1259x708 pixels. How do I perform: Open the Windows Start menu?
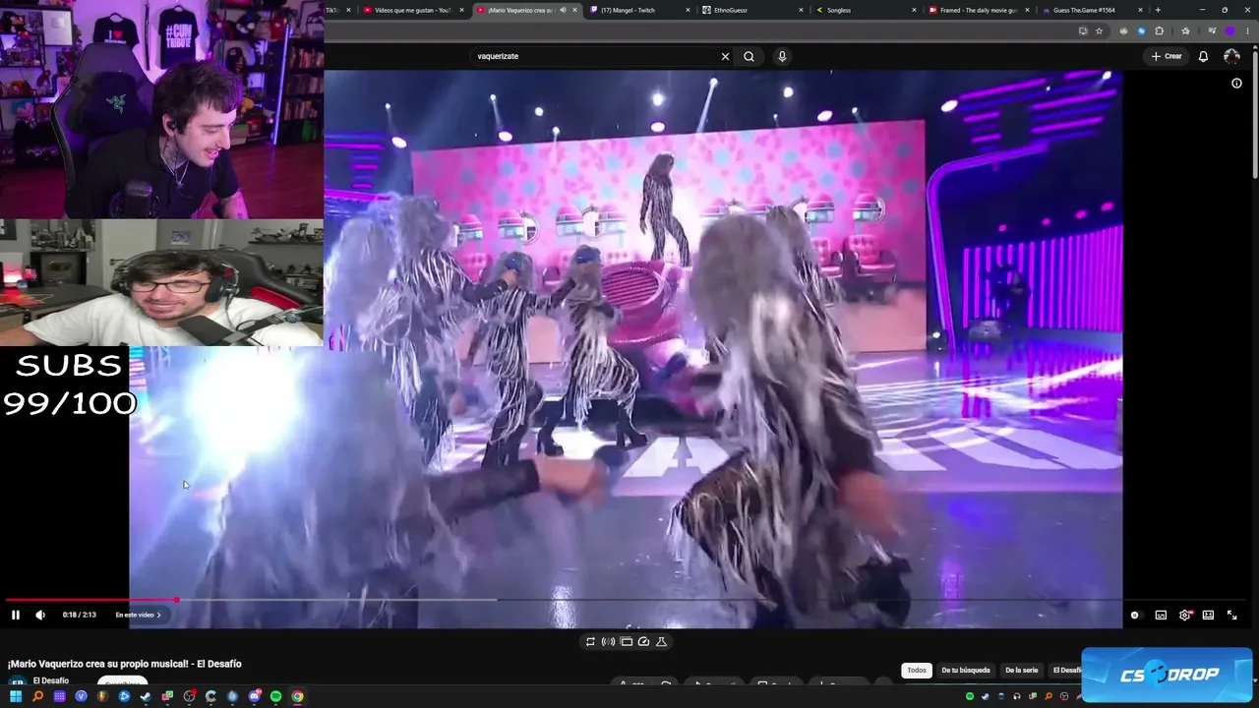click(x=16, y=696)
